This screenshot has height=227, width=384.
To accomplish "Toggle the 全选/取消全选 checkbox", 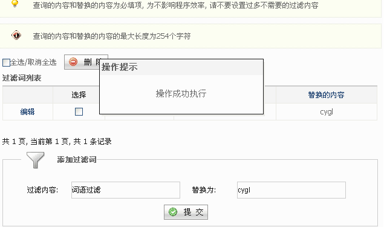I will click(x=6, y=62).
